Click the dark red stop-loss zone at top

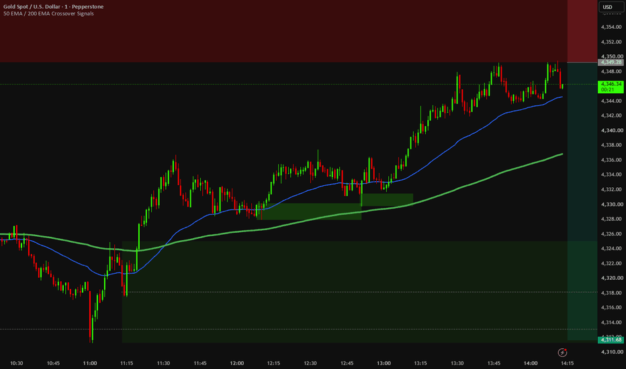coord(283,31)
